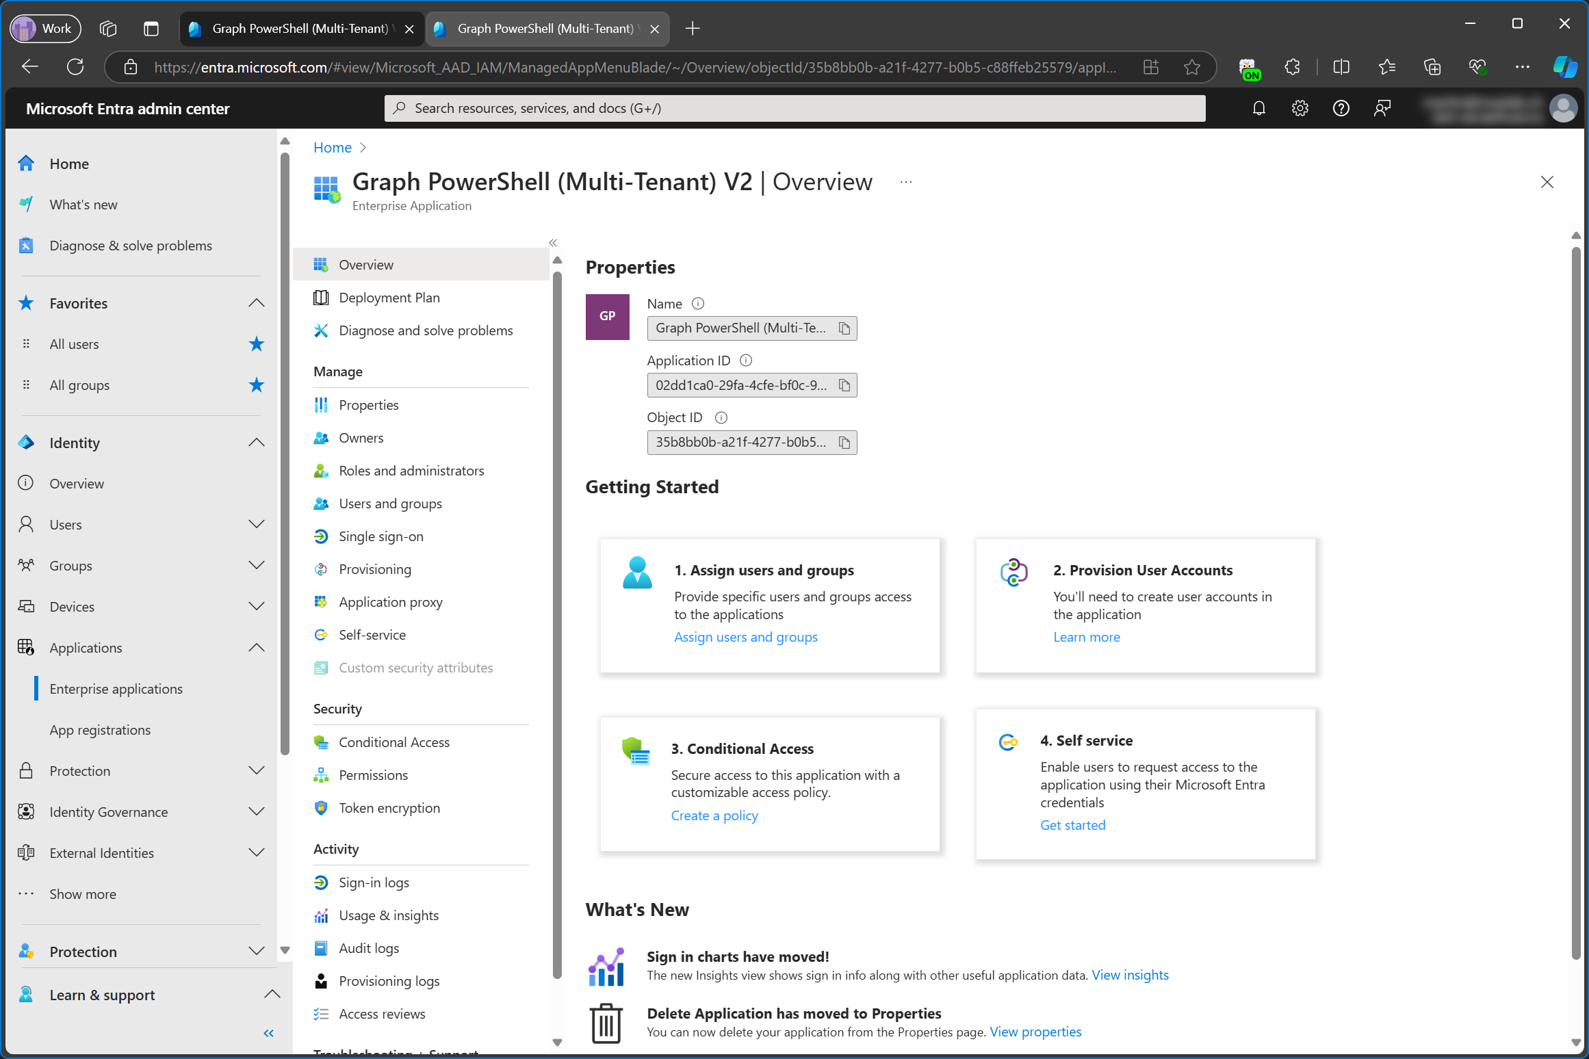This screenshot has width=1589, height=1059.
Task: Open Edge split screen icon
Action: pos(1341,67)
